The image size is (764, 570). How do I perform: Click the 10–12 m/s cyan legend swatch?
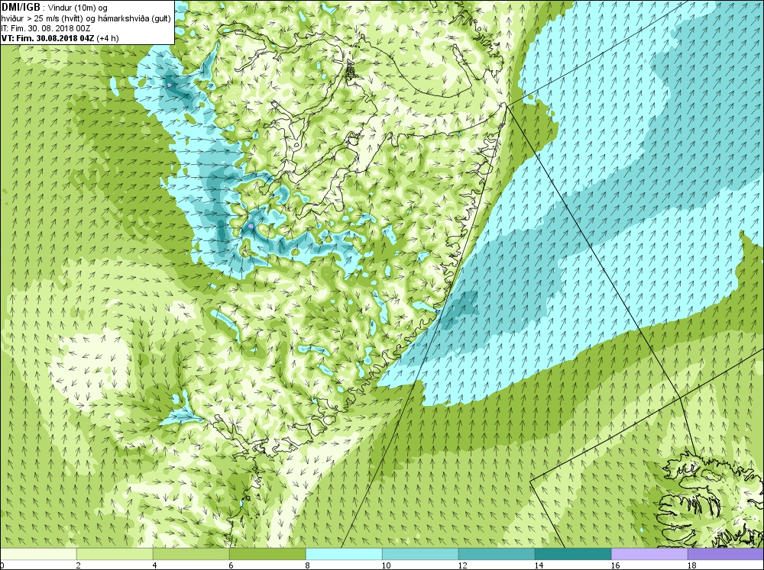click(420, 554)
